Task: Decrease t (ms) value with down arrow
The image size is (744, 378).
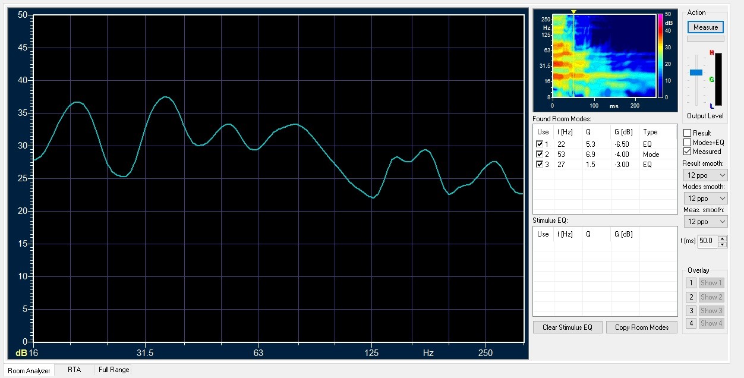Action: [x=722, y=244]
